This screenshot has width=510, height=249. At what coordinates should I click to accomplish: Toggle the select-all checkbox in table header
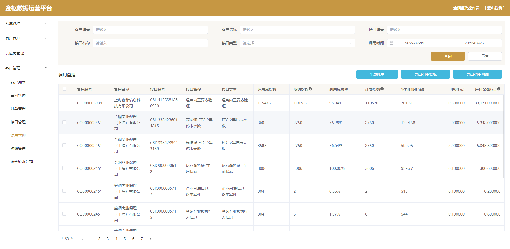point(65,89)
